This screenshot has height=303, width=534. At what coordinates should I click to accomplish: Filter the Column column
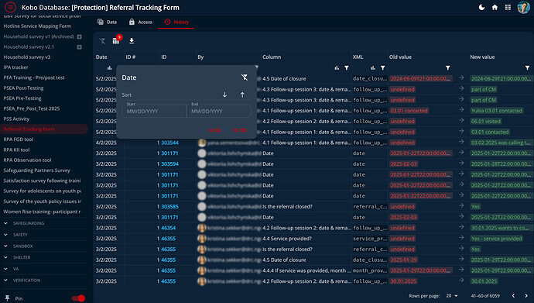tap(347, 68)
